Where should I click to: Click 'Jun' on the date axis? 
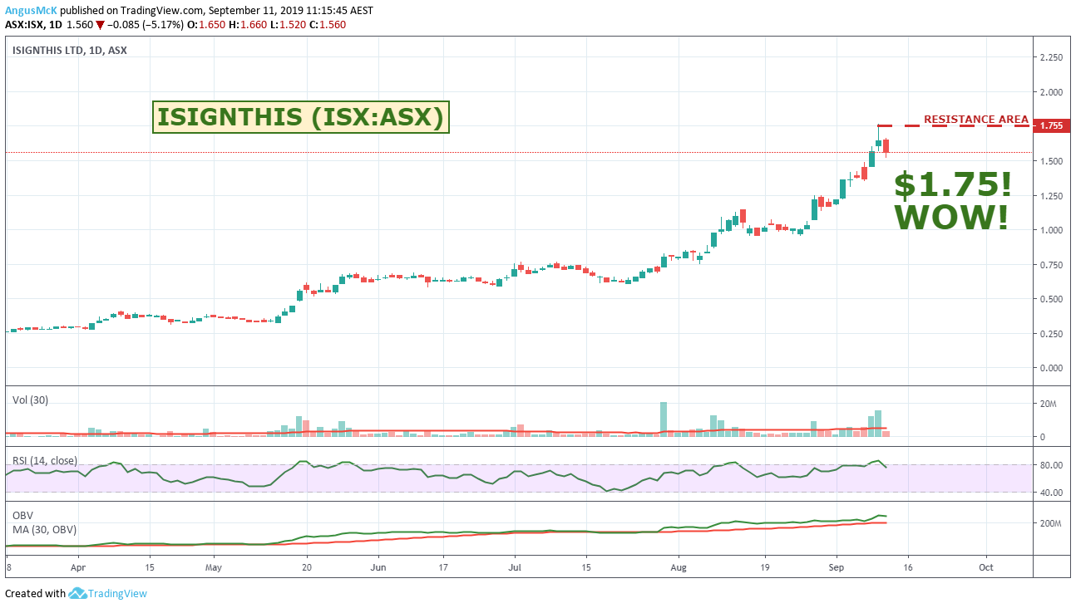[378, 568]
